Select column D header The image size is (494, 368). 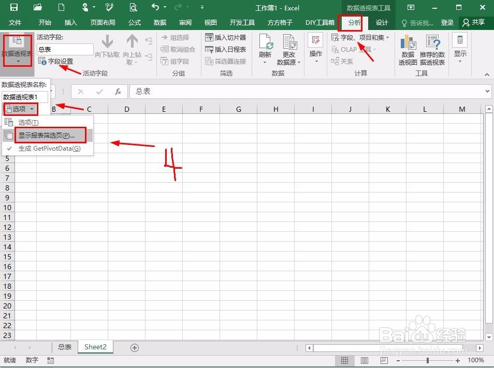[127, 109]
